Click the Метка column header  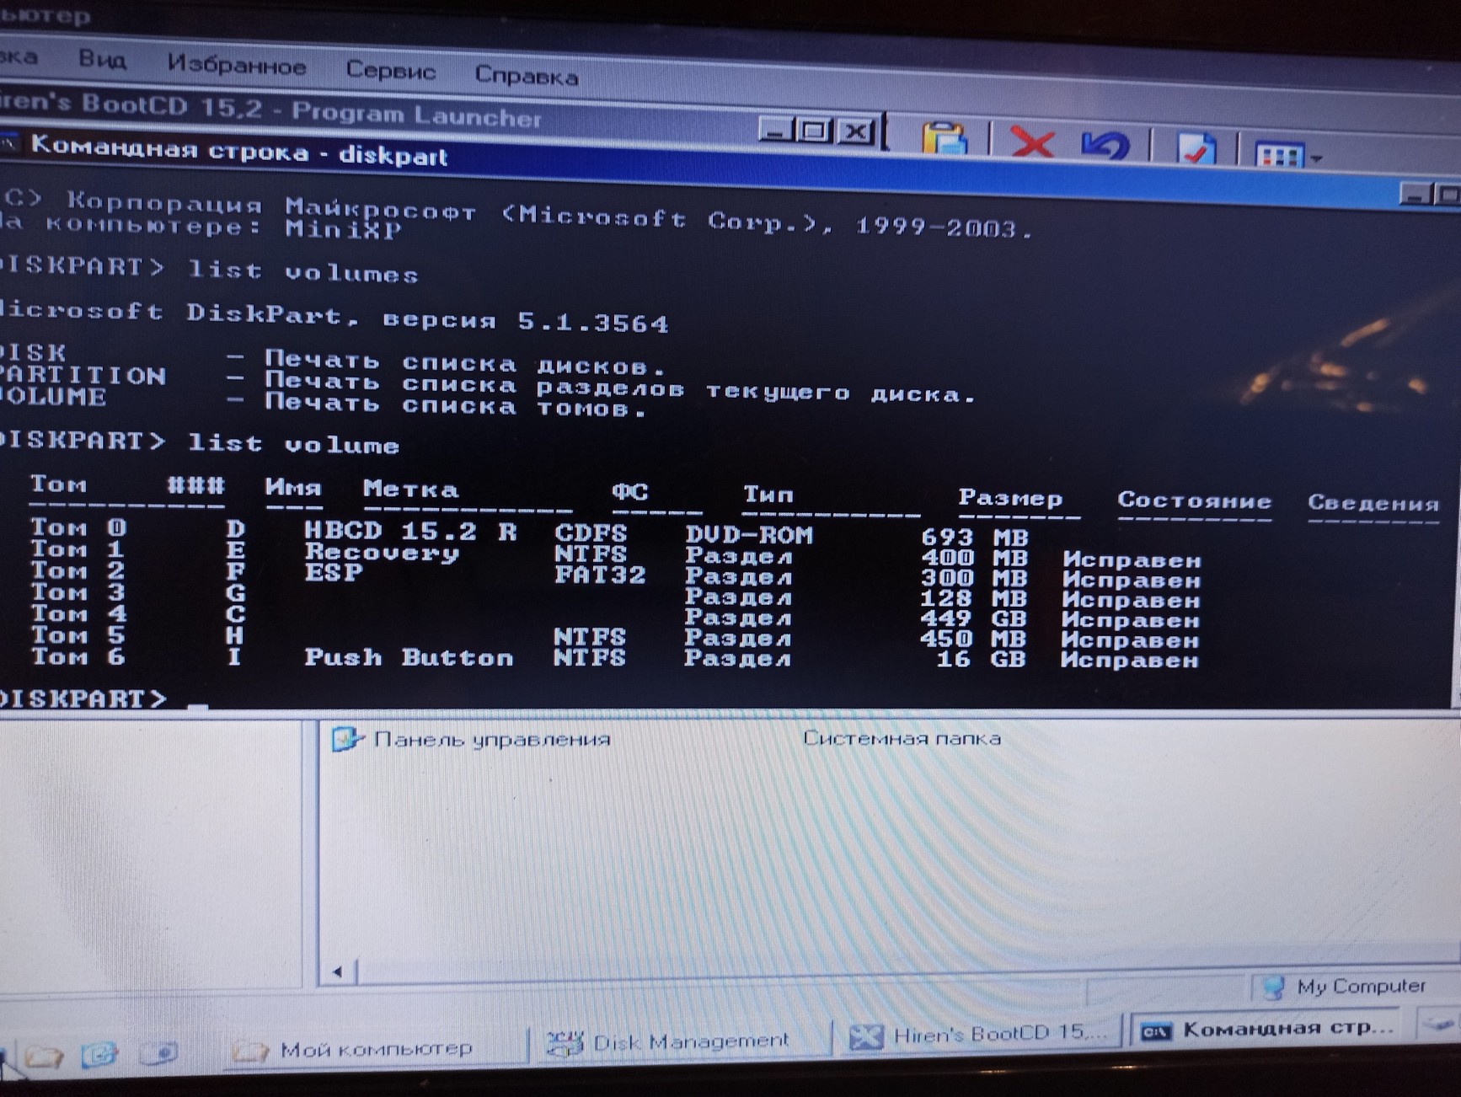[411, 490]
